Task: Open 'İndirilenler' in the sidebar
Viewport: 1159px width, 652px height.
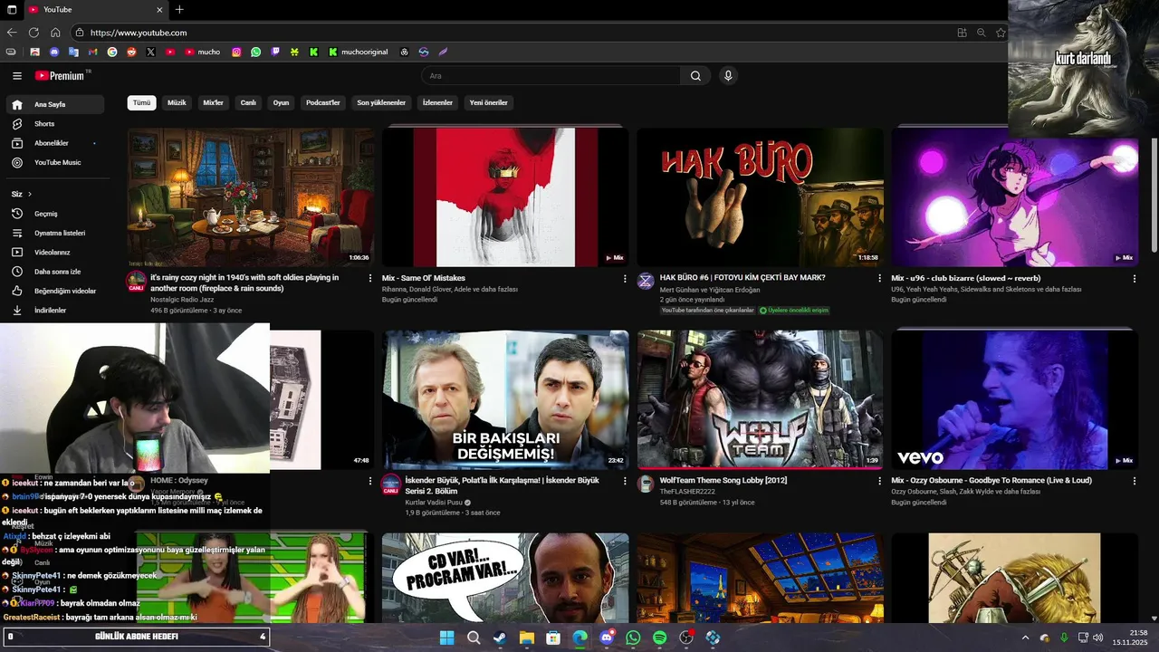Action: pos(55,311)
